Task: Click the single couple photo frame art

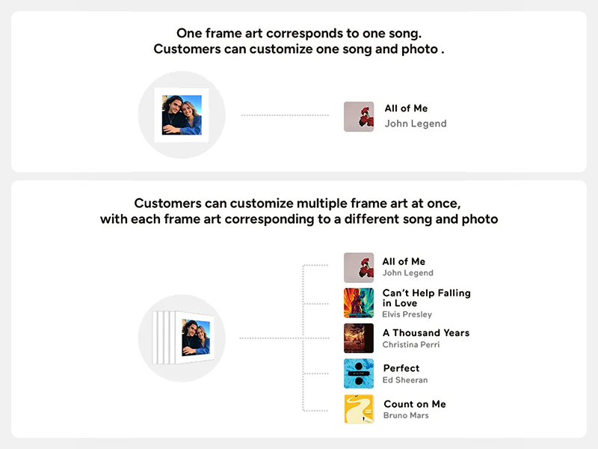Action: click(x=182, y=114)
